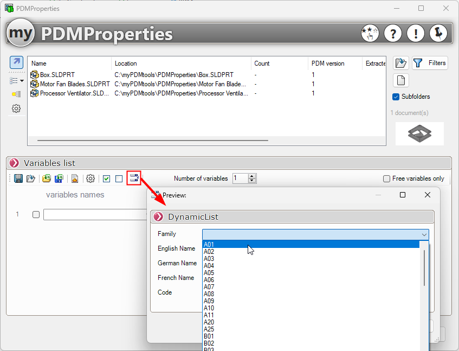Viewport: 459px width, 351px height.
Task: Save variables list with floppy disk icon
Action: coord(18,178)
